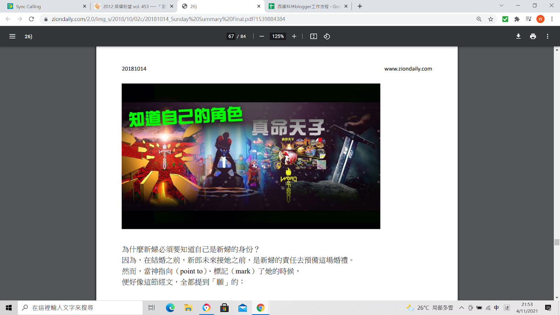Download the PDF file
This screenshot has width=560, height=315.
(518, 36)
